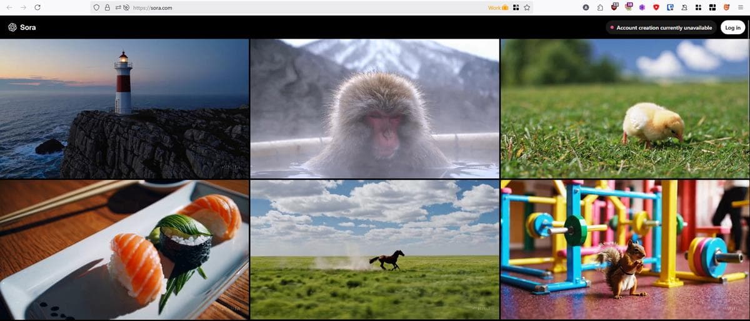Screen dimensions: 750x321
Task: Open the red Vivaldi-style shield extension
Action: [x=656, y=7]
